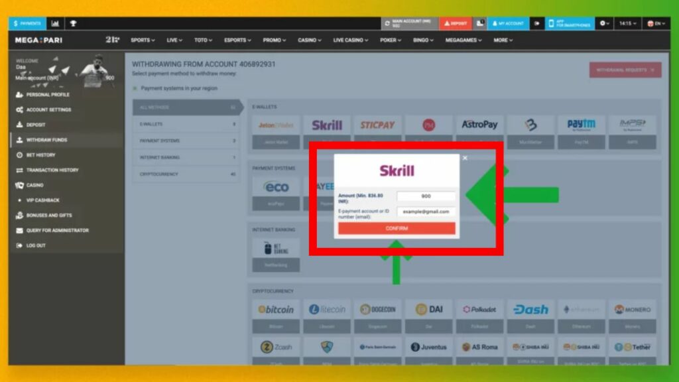The width and height of the screenshot is (679, 382).
Task: Open the Live Casino menu
Action: point(350,40)
